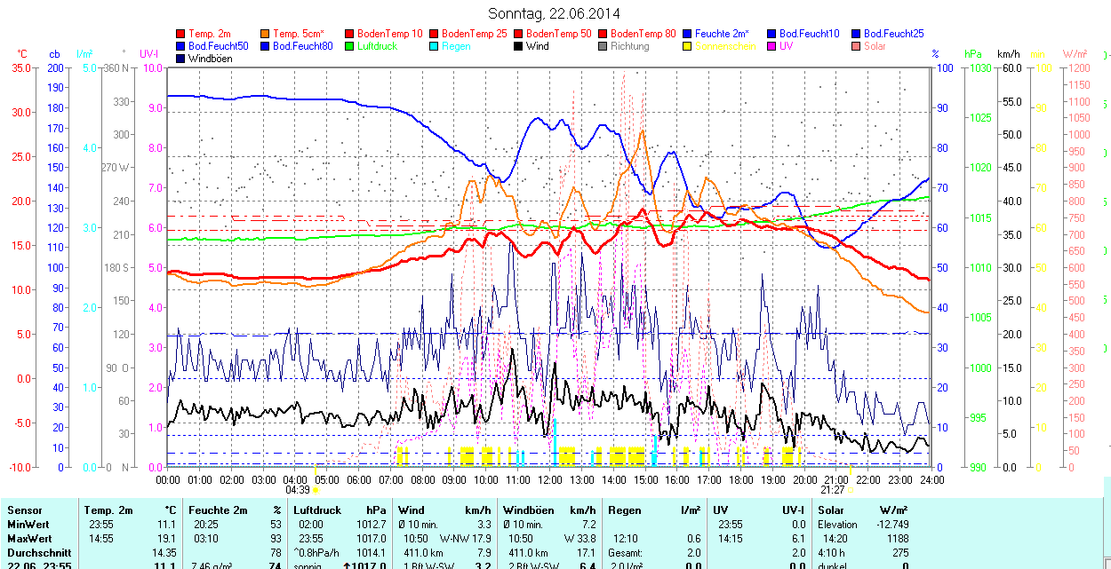
Task: Click the 12:00 tick on time axis
Action: pyautogui.click(x=550, y=479)
